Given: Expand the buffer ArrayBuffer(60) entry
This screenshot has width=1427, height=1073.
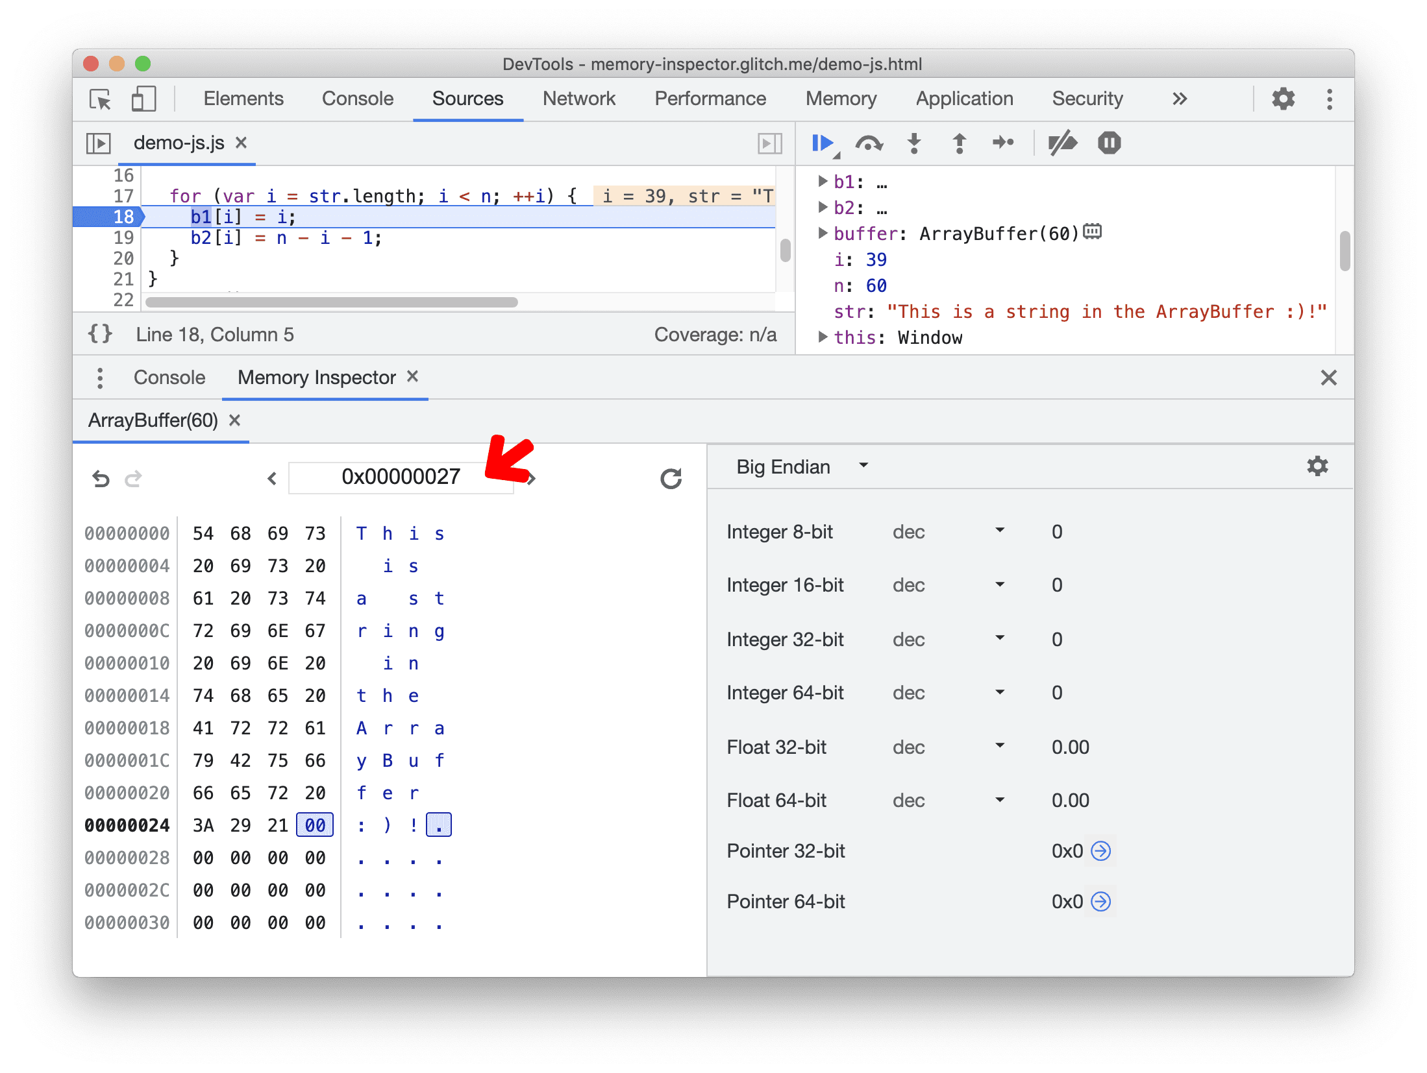Looking at the screenshot, I should [825, 234].
